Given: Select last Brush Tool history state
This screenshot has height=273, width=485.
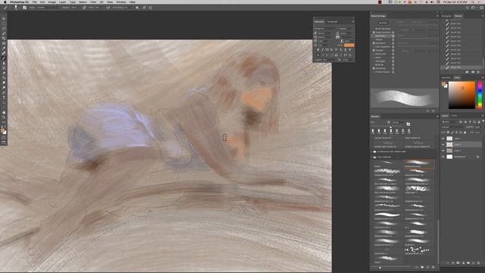Looking at the screenshot, I should click(461, 67).
